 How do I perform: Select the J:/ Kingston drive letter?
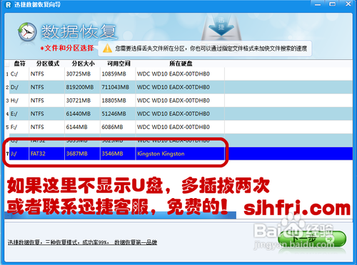click(x=14, y=154)
